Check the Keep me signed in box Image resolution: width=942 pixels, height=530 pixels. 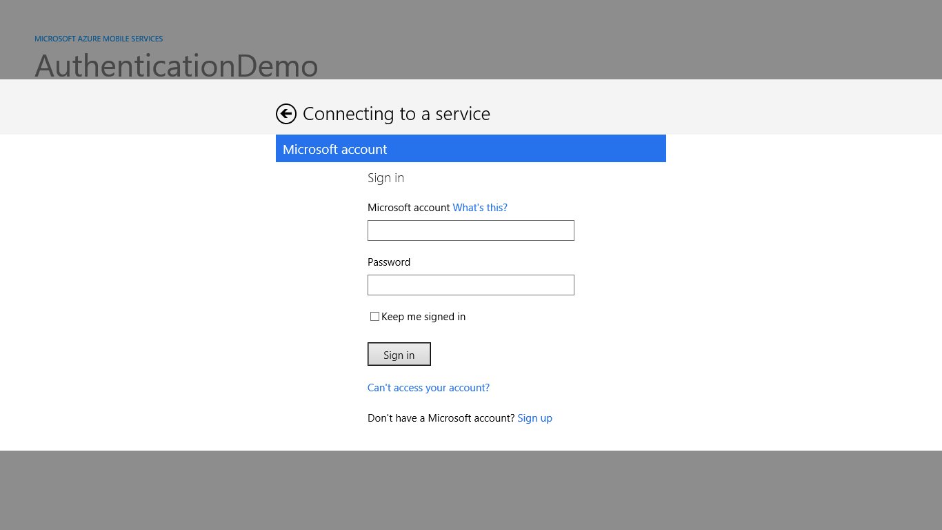(x=374, y=317)
